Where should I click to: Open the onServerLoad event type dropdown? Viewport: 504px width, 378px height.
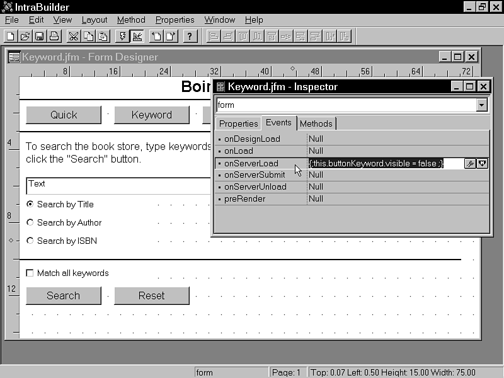pos(483,163)
